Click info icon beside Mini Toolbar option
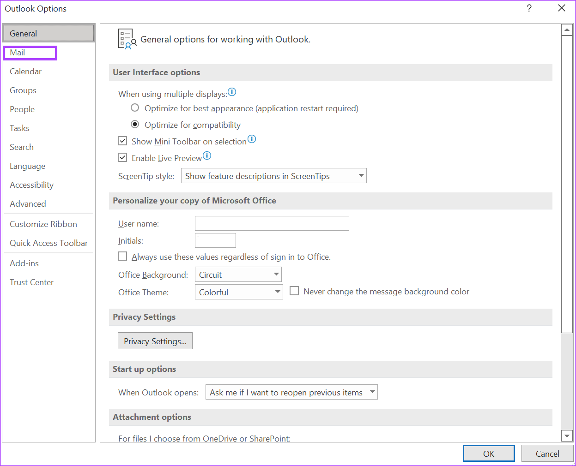The image size is (576, 466). [252, 139]
